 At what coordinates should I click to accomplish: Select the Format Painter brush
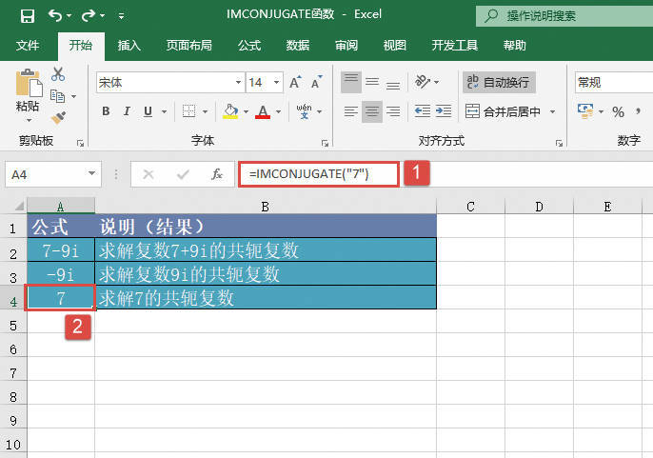pos(58,117)
